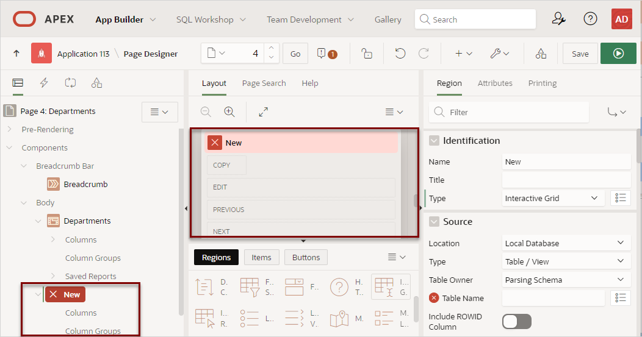The width and height of the screenshot is (642, 337).
Task: Click the Oracle APEX logo icon
Action: click(x=24, y=20)
